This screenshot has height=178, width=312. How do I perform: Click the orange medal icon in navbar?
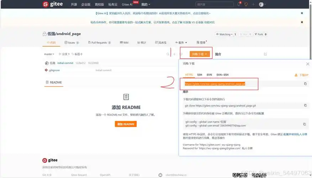pos(246,4)
